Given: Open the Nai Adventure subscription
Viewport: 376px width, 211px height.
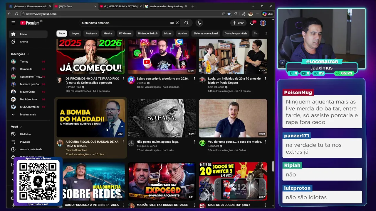Looking at the screenshot, I should [28, 99].
